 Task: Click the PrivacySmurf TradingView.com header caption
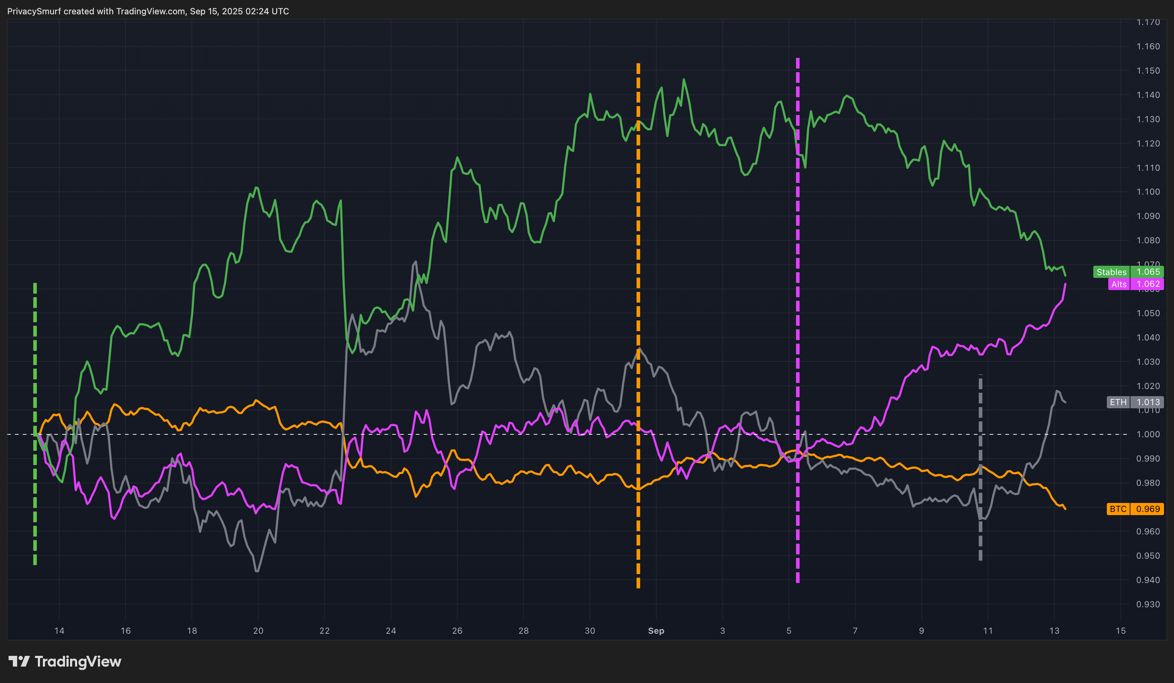(148, 11)
